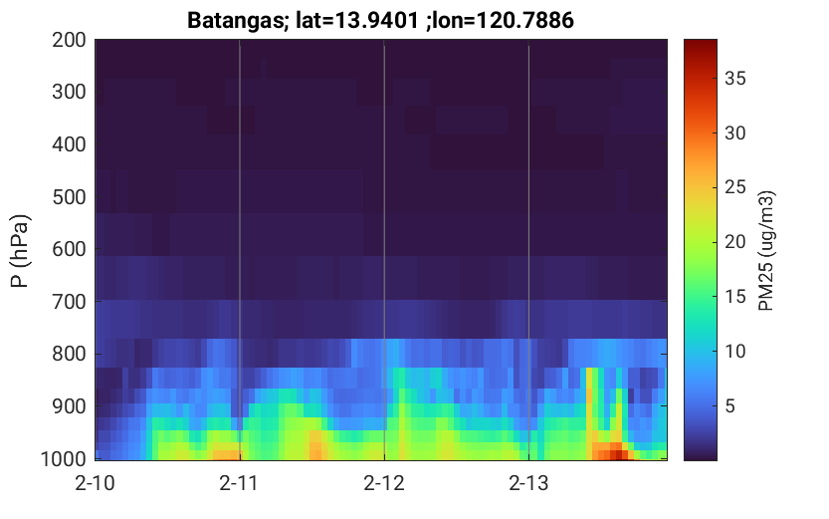Click the 2-13 date tick label

(x=528, y=483)
